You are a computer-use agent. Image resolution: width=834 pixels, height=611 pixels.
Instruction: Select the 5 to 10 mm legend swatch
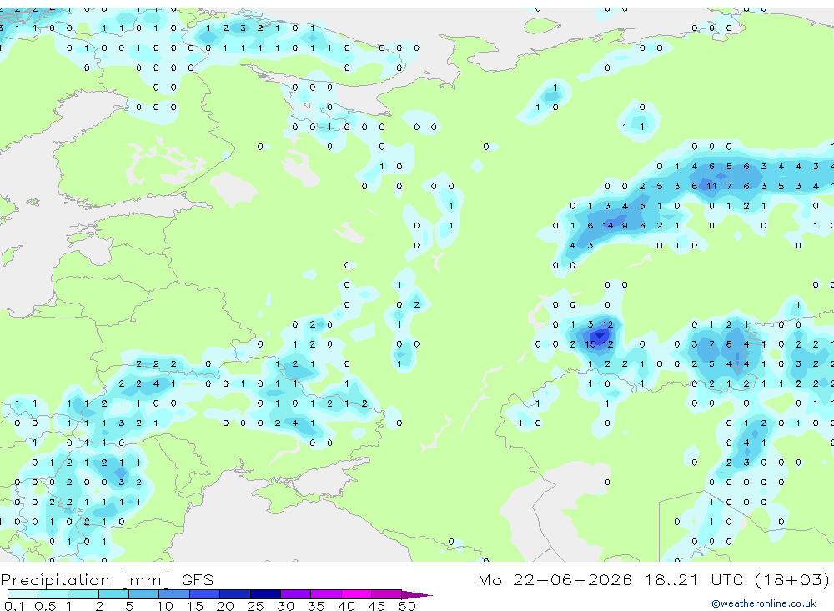pos(143,594)
